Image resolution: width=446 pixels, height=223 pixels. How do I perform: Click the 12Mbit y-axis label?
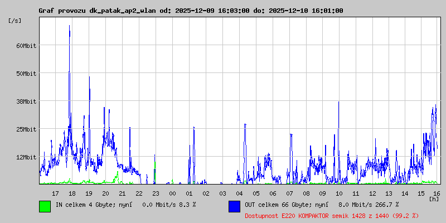26,157
